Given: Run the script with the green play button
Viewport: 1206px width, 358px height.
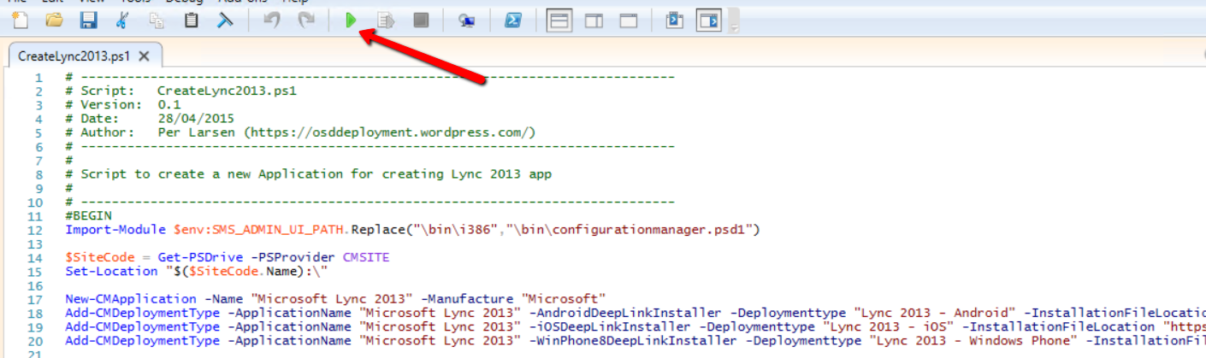Looking at the screenshot, I should [x=351, y=21].
